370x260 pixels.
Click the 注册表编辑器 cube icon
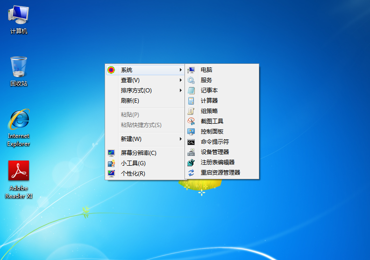pyautogui.click(x=191, y=162)
